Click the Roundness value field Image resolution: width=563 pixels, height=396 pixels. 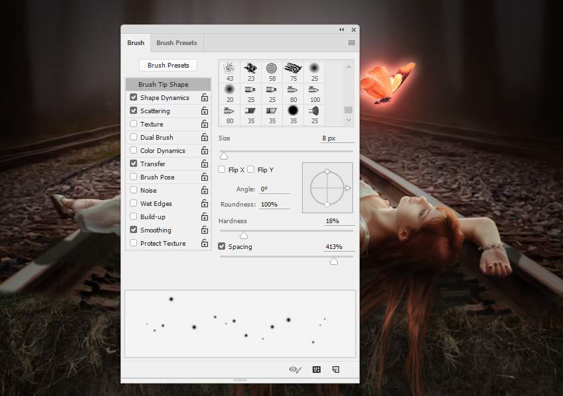(274, 205)
